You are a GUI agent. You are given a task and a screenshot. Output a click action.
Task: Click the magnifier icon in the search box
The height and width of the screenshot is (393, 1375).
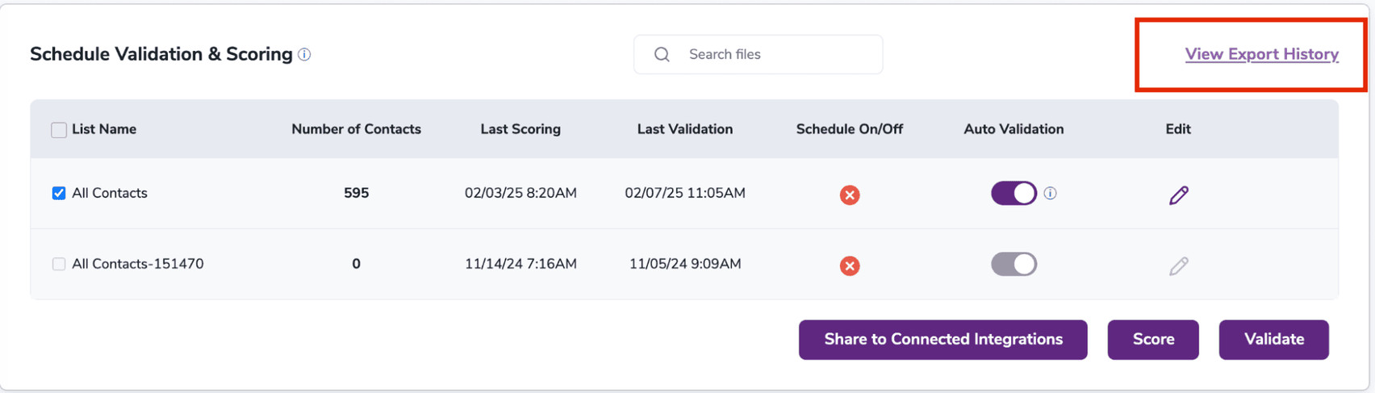tap(662, 55)
